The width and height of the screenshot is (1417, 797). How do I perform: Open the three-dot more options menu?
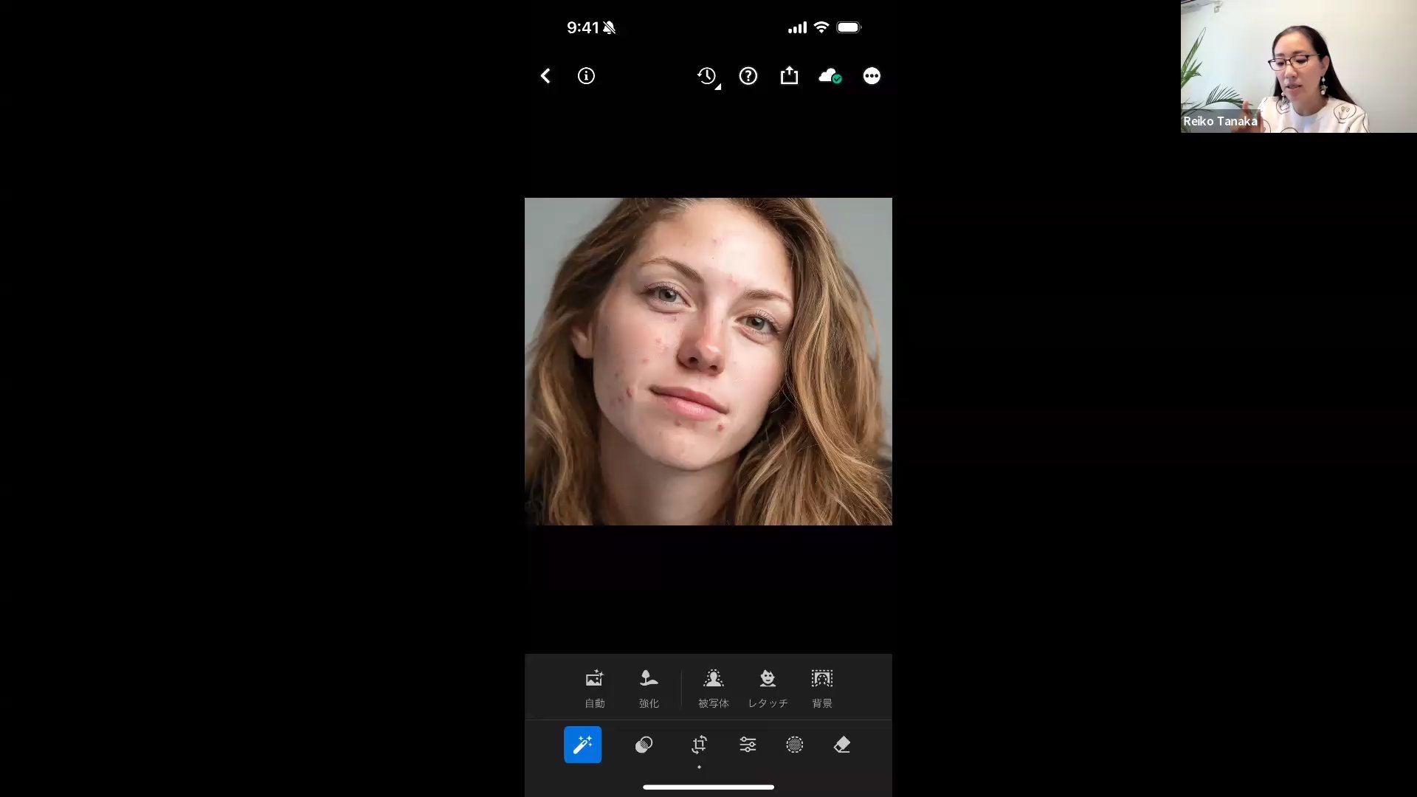[872, 76]
